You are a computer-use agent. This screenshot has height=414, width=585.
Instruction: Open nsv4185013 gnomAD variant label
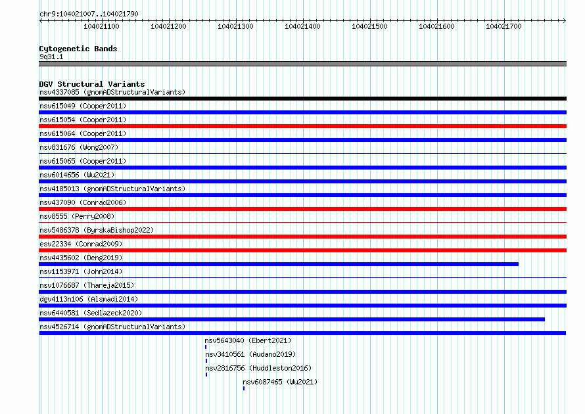pos(112,189)
